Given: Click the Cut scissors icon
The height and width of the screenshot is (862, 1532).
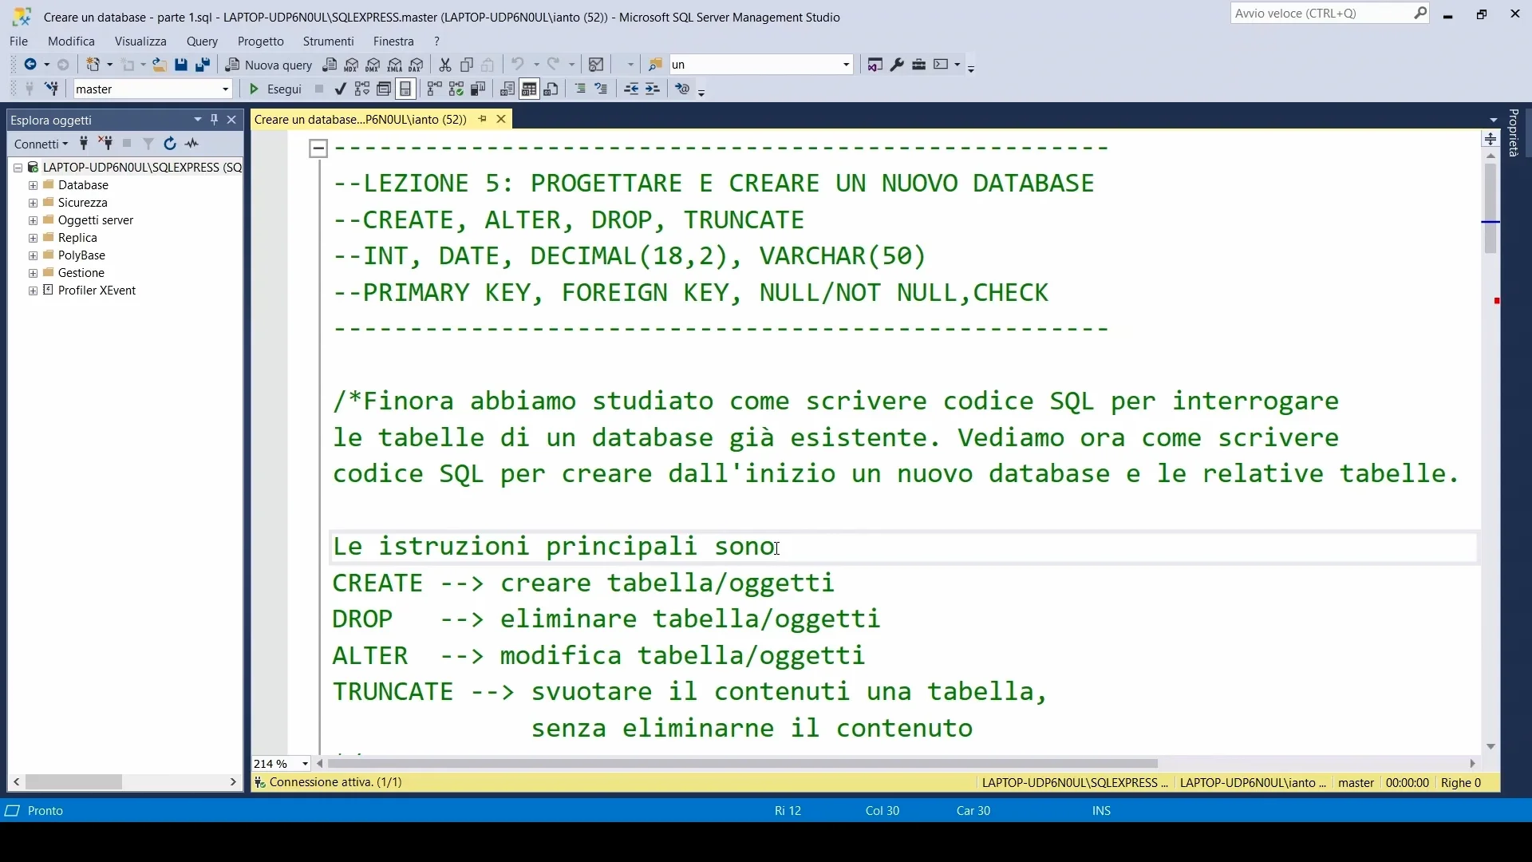Looking at the screenshot, I should pos(445,65).
